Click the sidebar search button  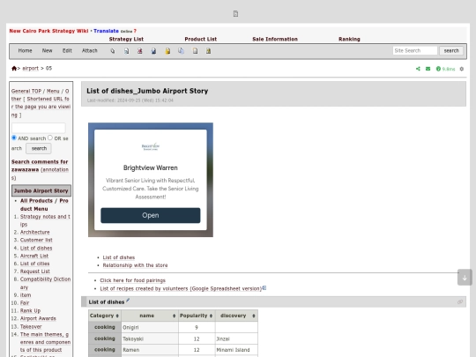(x=39, y=148)
